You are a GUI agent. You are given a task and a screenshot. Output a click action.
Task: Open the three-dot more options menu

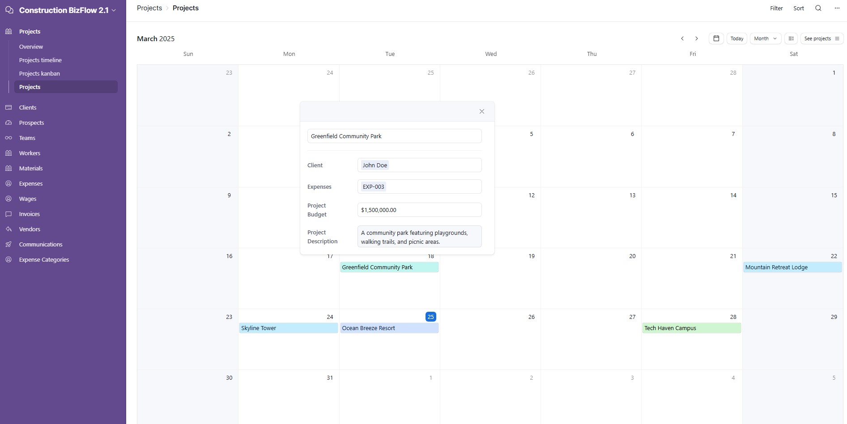837,8
